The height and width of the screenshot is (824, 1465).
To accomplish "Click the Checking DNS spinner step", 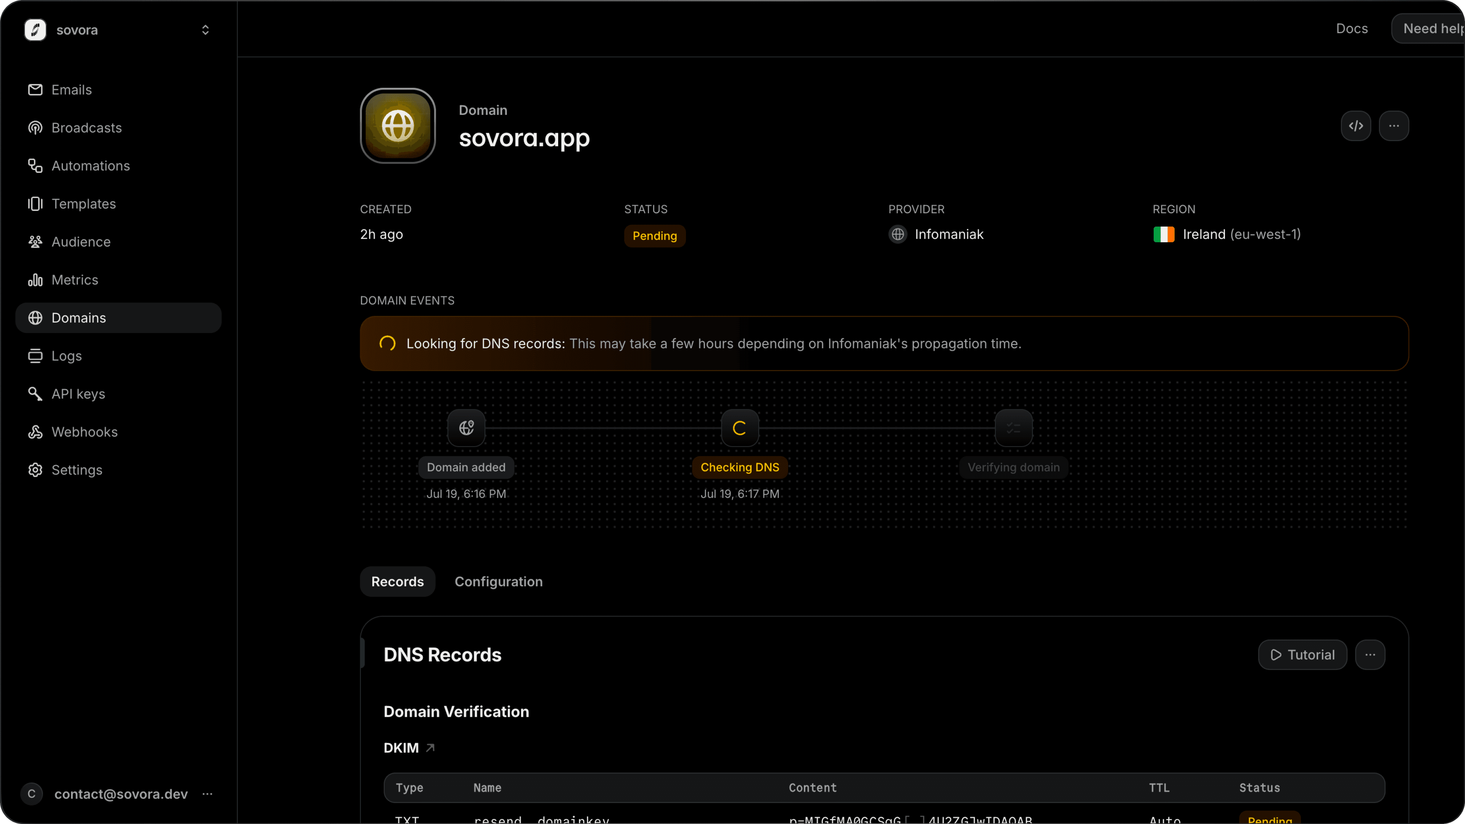I will pos(740,428).
